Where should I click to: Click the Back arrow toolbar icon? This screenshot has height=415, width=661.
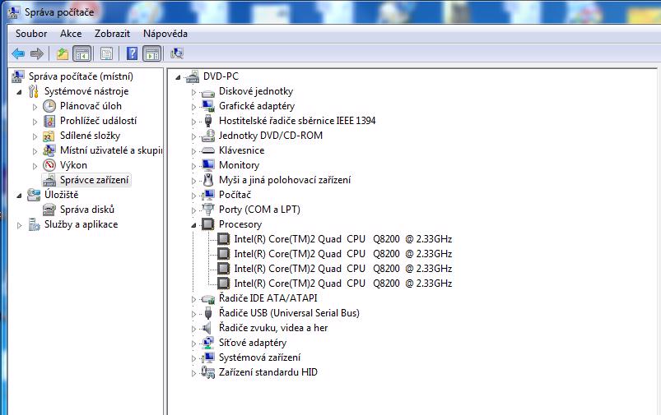18,53
